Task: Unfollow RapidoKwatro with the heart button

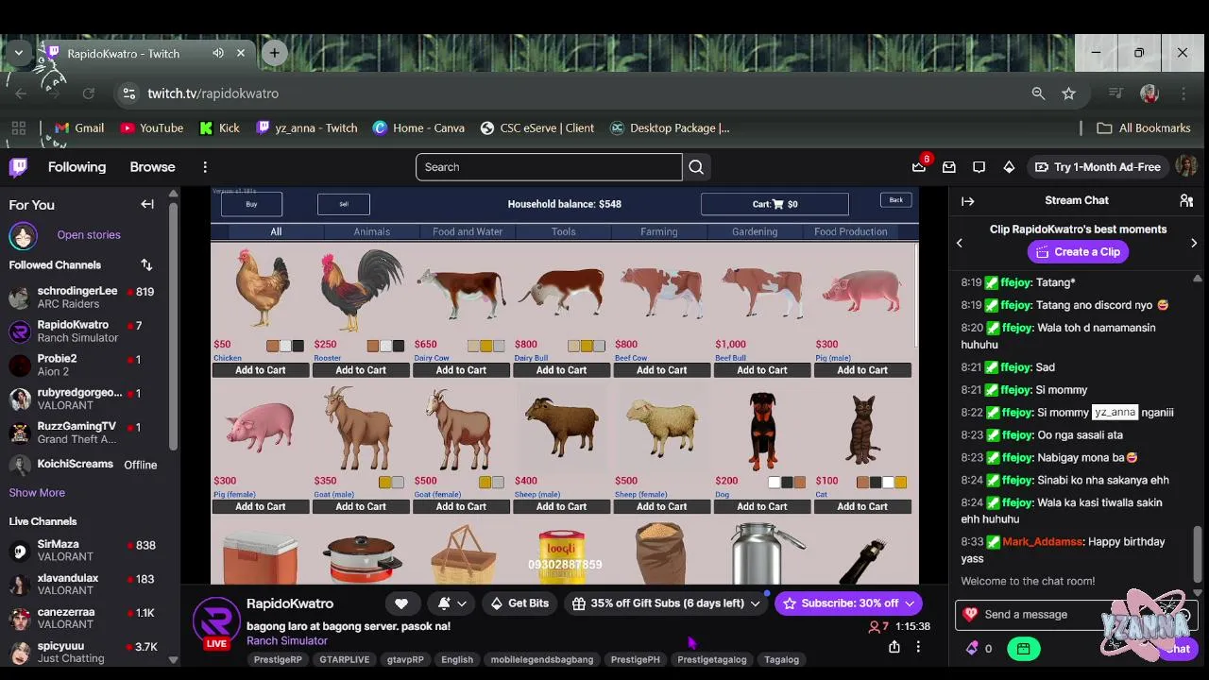Action: (x=401, y=603)
